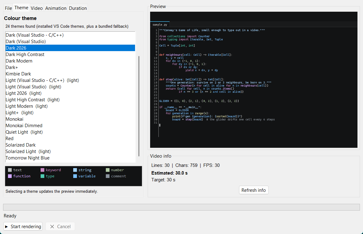Select the Dark (Visual Studio) theme
The width and height of the screenshot is (363, 234).
tap(70, 42)
